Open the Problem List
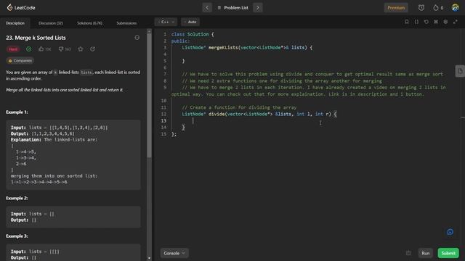465x261 pixels. coord(232,8)
